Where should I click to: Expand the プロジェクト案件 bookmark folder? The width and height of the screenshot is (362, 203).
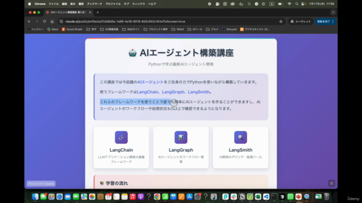[156, 29]
